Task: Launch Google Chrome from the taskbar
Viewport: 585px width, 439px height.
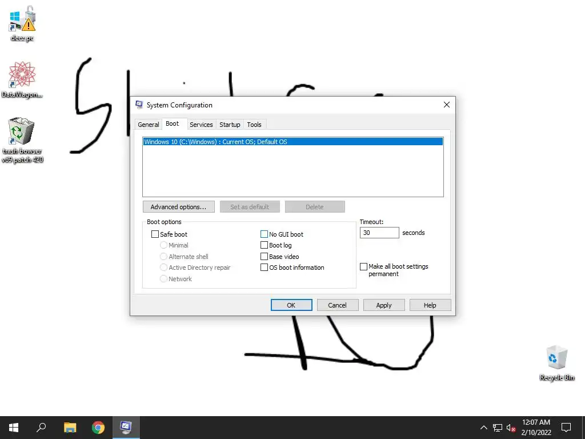Action: [98, 428]
